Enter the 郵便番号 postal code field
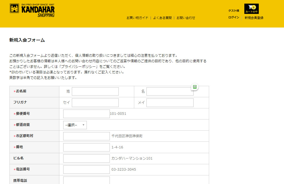284x184 pixels. click(86, 114)
